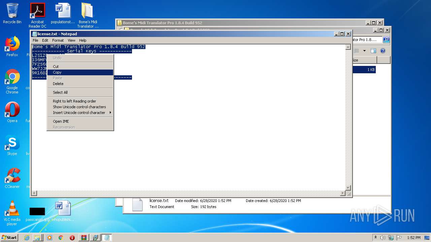Screen dimensions: 431x242
Task: Open volume control in system tray
Action: [383, 238]
